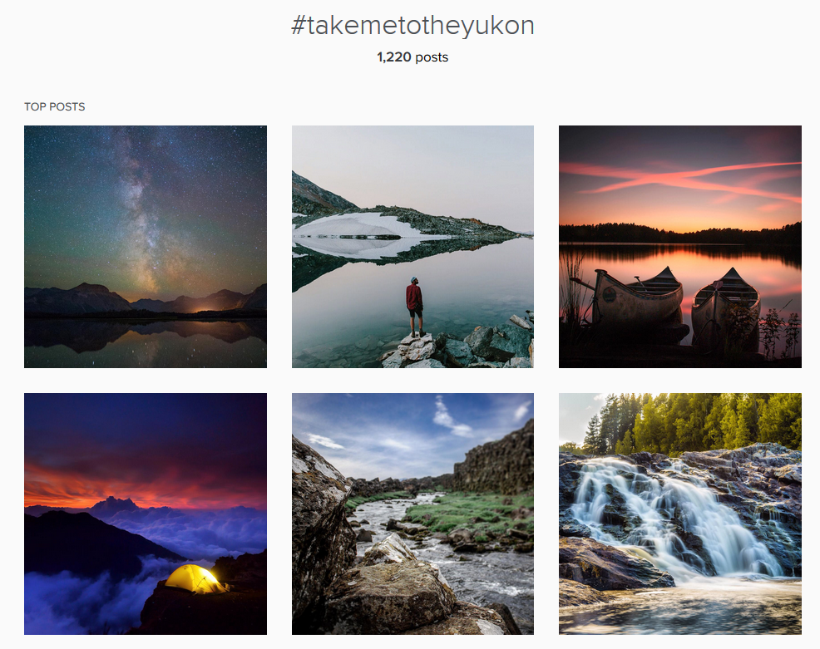The height and width of the screenshot is (649, 820).
Task: Click the TOP POSTS section label
Action: 54,106
